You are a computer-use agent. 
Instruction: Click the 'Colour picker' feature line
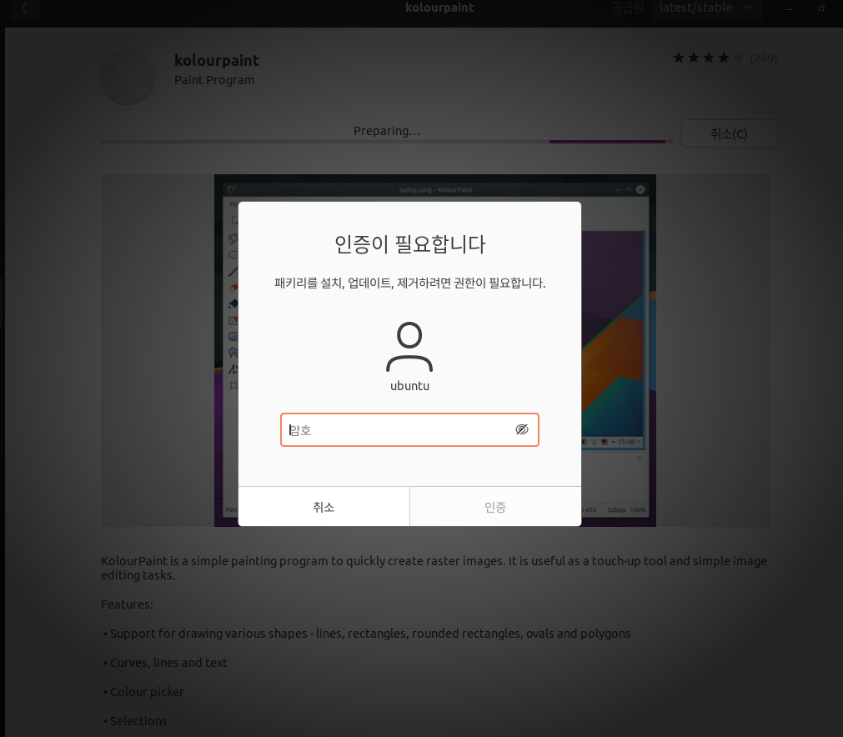(147, 692)
